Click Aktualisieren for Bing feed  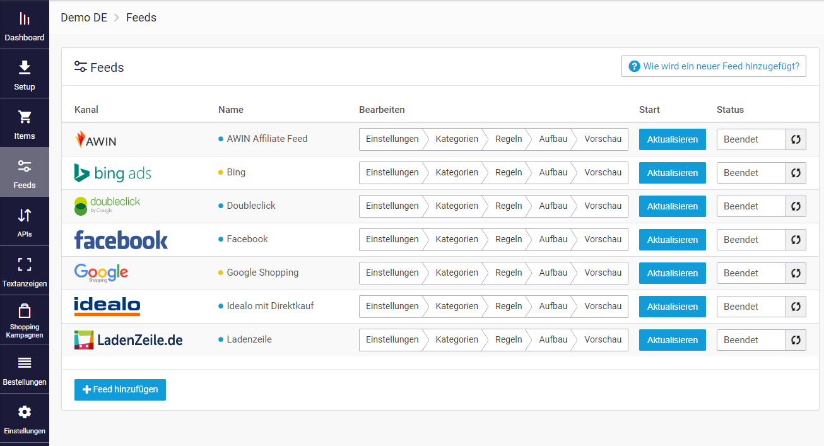pyautogui.click(x=673, y=173)
